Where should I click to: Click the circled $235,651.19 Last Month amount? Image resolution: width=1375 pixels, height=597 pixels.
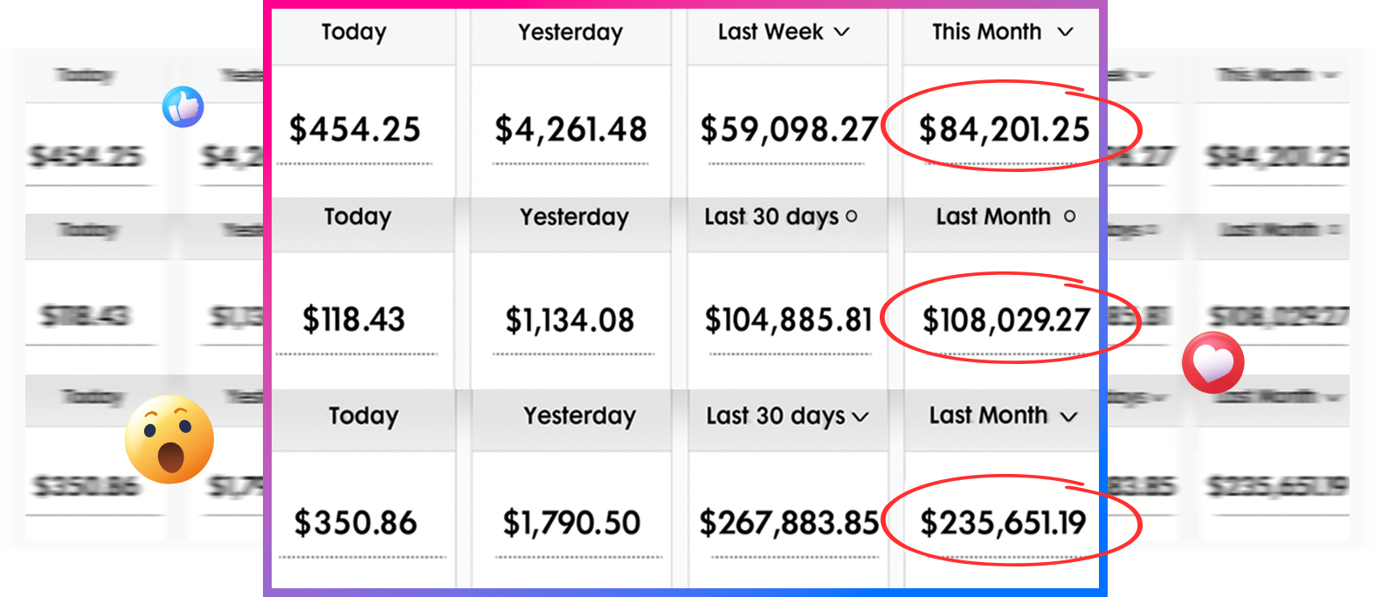[x=1003, y=523]
